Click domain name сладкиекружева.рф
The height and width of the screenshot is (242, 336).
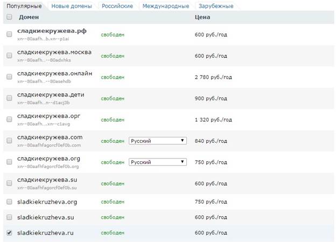(52, 31)
